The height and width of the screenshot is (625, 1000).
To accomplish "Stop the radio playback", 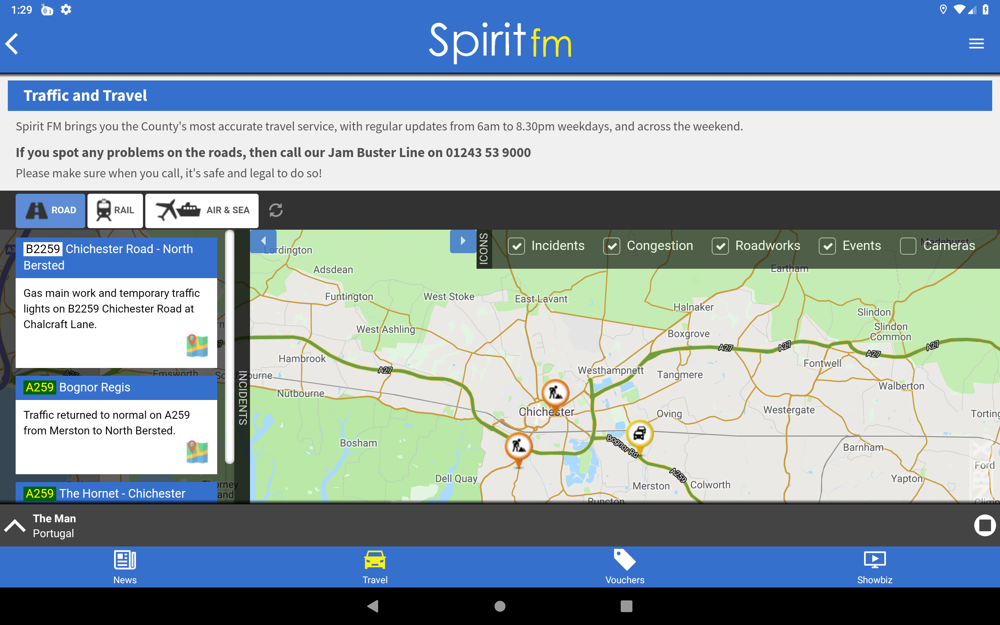I will click(x=984, y=525).
